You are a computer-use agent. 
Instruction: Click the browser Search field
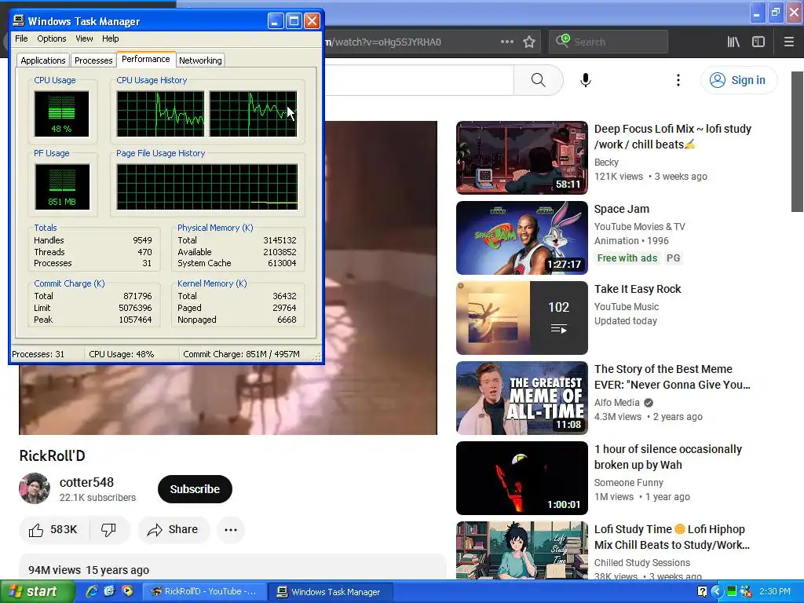608,42
